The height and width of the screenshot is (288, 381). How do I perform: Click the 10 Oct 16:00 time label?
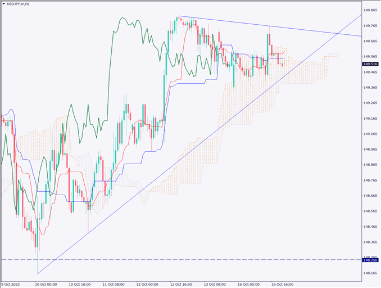point(80,284)
